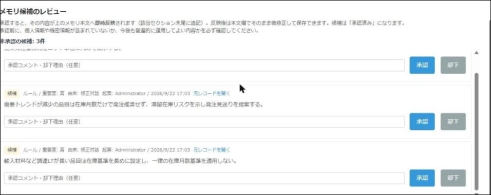Click the 未承認の候補: 3件 count text
This screenshot has height=195, width=491.
(23, 41)
